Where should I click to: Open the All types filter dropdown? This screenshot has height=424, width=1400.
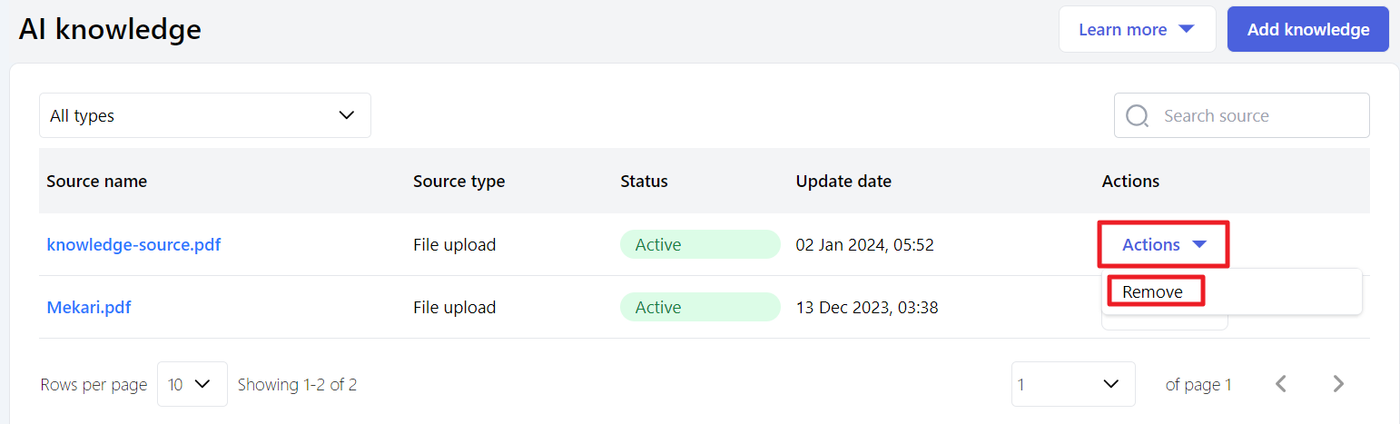click(x=204, y=115)
